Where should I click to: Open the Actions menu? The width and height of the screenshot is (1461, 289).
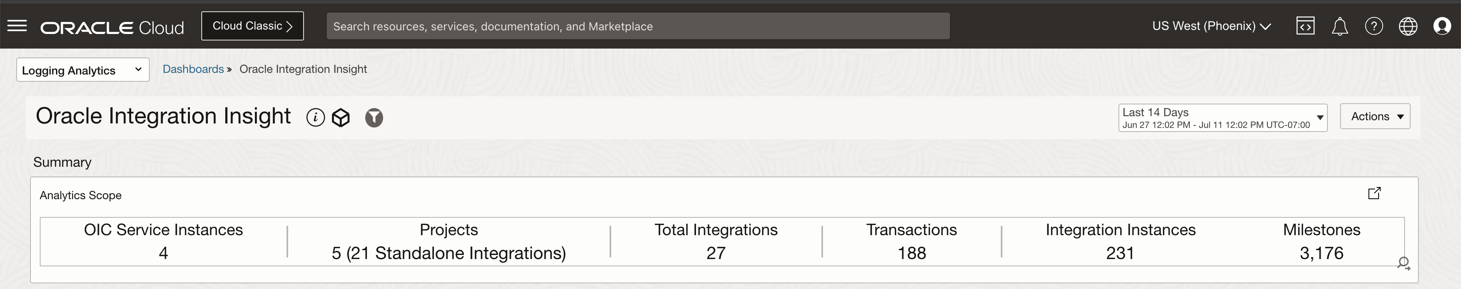tap(1375, 117)
